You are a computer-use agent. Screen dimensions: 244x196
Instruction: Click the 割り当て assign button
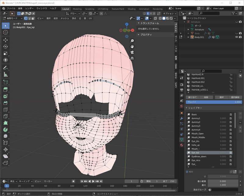(x=192, y=97)
